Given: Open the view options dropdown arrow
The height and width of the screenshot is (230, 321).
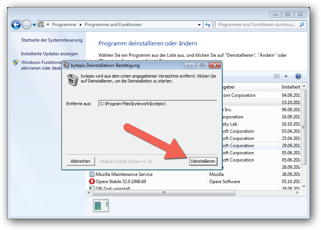Looking at the screenshot, I should coord(286,76).
